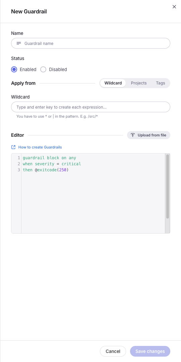Screen dimensions: 181x362
Task: Switch to the Wildcard tab
Action: pos(113,83)
